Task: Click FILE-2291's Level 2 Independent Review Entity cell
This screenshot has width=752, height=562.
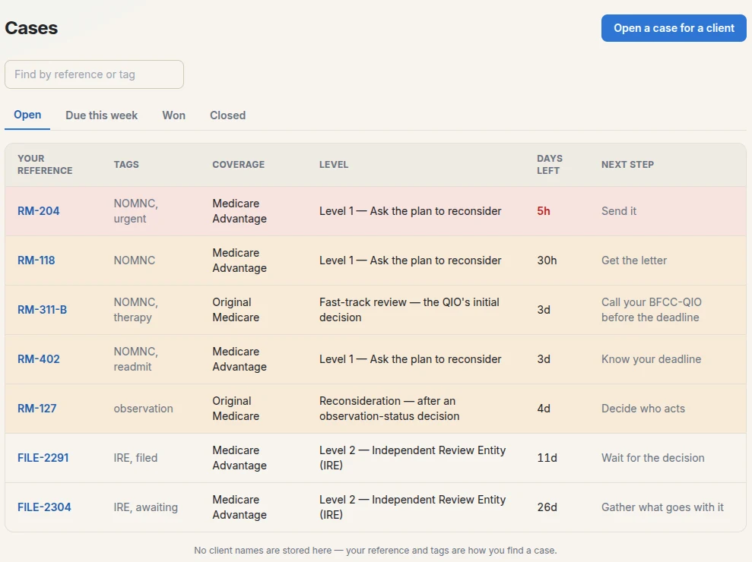Action: coord(412,457)
